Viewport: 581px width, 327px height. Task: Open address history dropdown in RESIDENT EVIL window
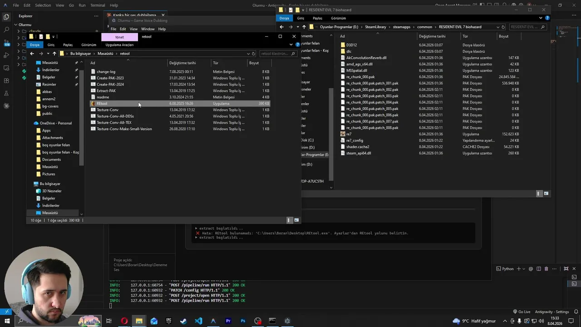[498, 27]
